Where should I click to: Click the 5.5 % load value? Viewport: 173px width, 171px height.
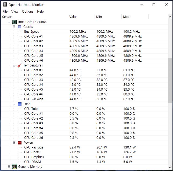pos(74,118)
